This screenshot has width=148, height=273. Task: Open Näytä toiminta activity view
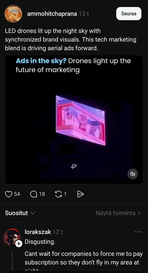click(x=118, y=213)
